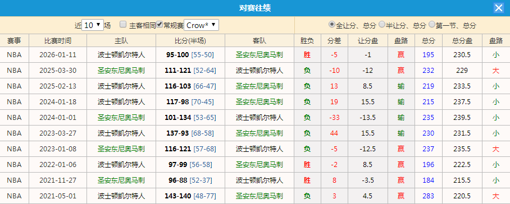
Task: Click the score 137-93 on 2023-03-27
Action: point(177,133)
